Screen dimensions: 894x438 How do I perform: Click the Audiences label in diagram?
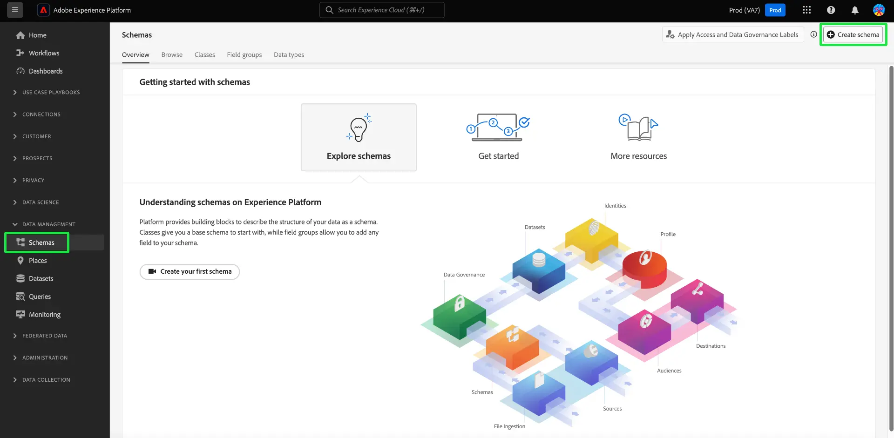coord(669,371)
